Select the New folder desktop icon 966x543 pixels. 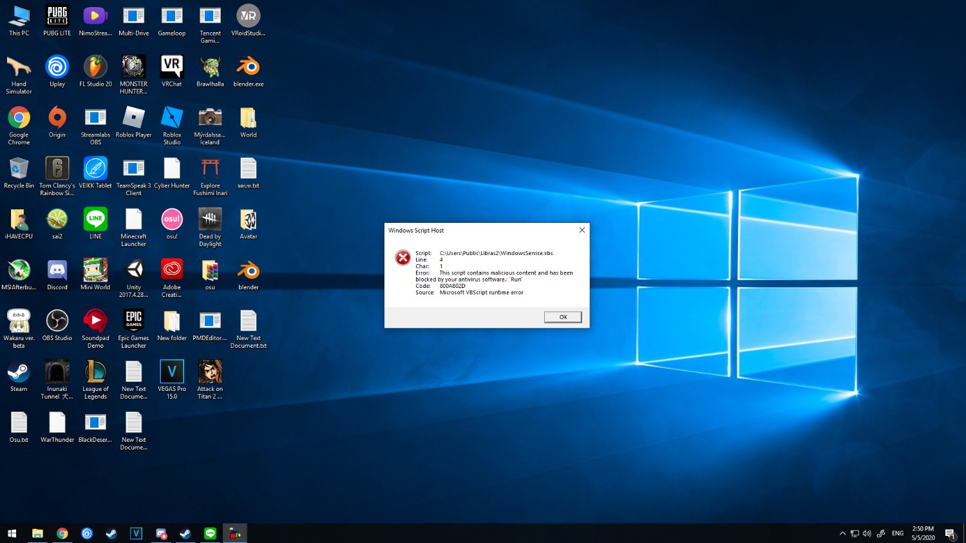pyautogui.click(x=172, y=326)
